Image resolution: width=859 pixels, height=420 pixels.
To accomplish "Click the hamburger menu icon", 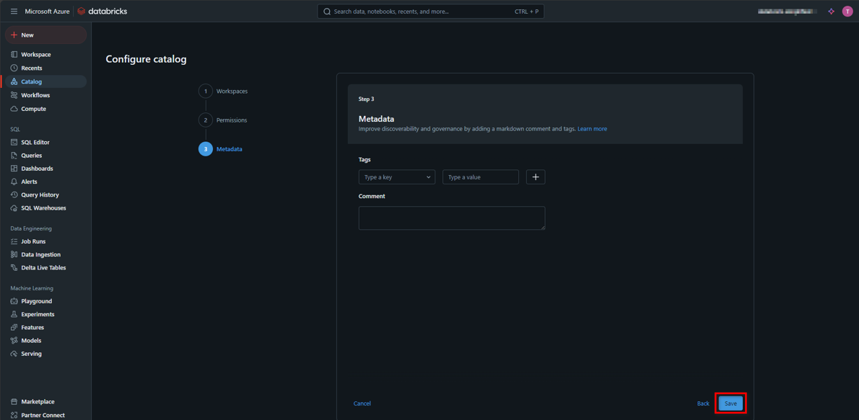I will click(14, 12).
